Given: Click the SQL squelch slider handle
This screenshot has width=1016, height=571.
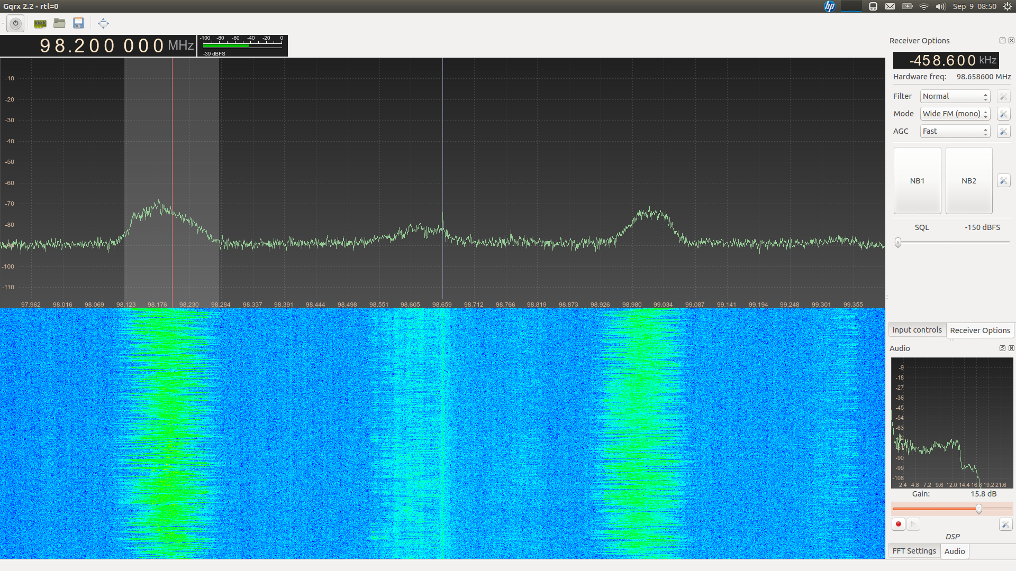Looking at the screenshot, I should (898, 243).
